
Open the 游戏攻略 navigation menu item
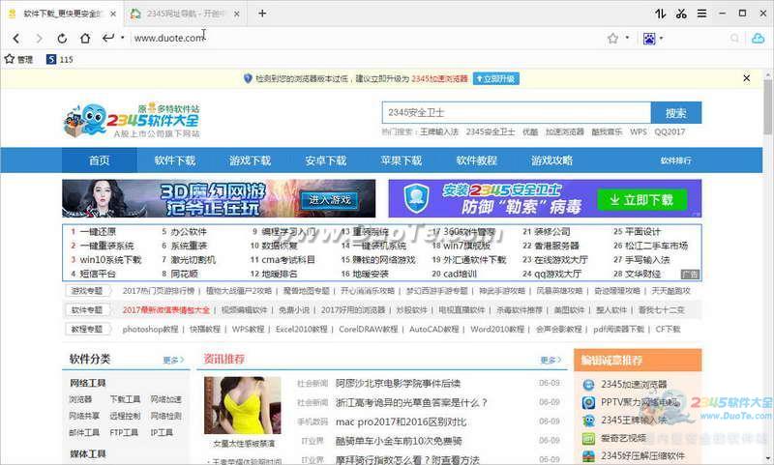tap(551, 160)
